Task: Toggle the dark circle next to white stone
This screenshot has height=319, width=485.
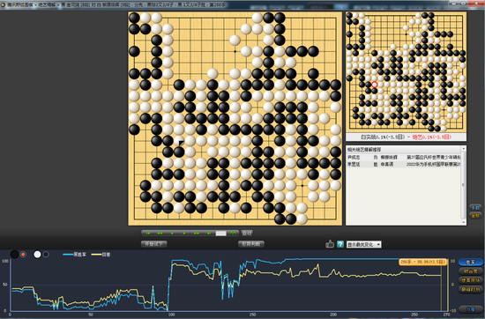Action: click(46, 255)
